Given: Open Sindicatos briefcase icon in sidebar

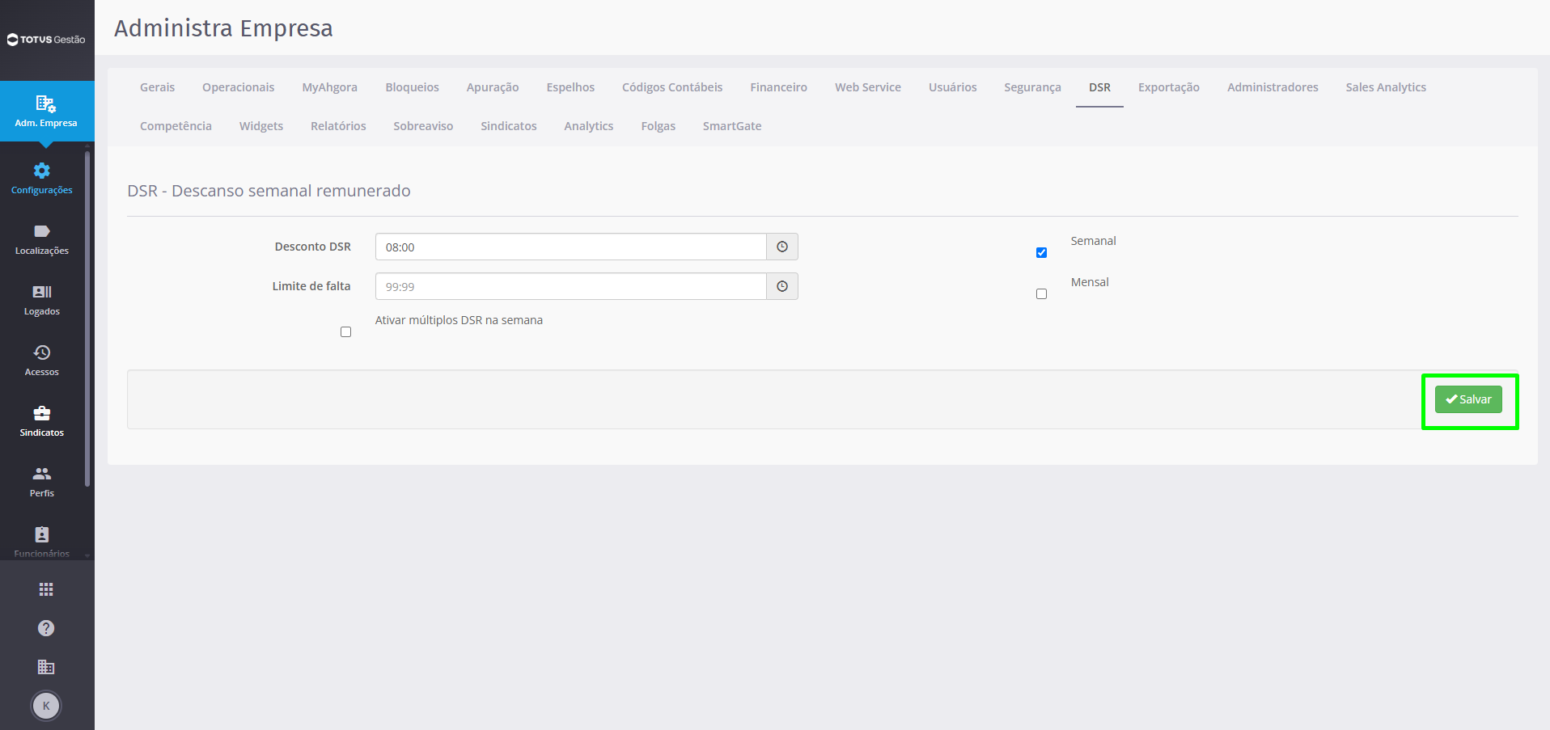Looking at the screenshot, I should pyautogui.click(x=42, y=413).
